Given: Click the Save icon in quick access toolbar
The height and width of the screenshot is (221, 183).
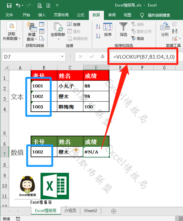Looking at the screenshot, I should tap(9, 6).
